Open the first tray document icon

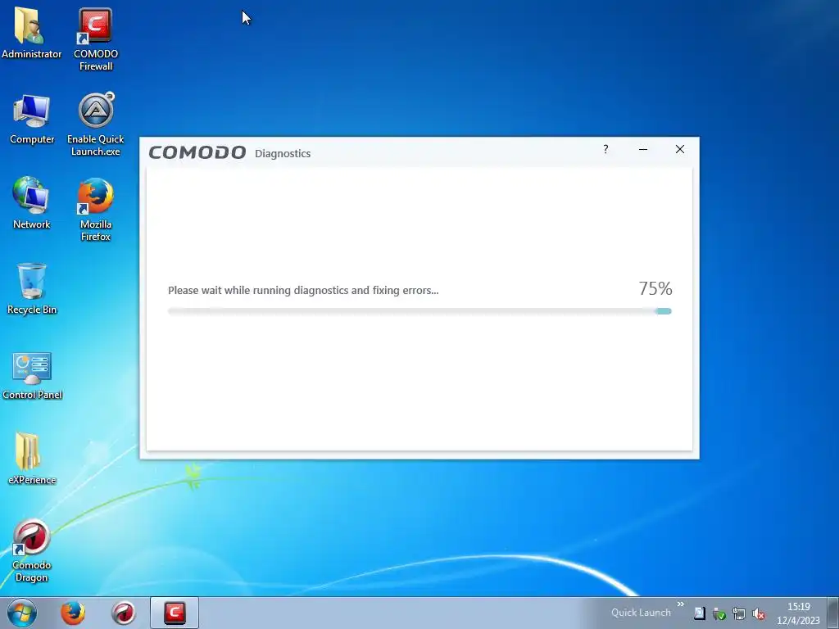700,613
